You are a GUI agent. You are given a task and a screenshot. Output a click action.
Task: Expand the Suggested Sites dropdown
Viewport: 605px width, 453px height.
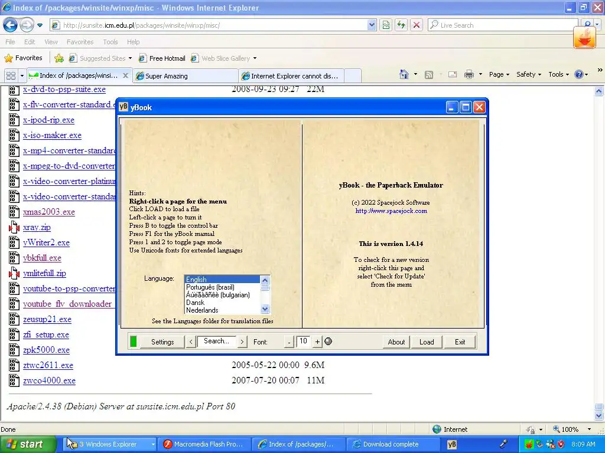(130, 58)
